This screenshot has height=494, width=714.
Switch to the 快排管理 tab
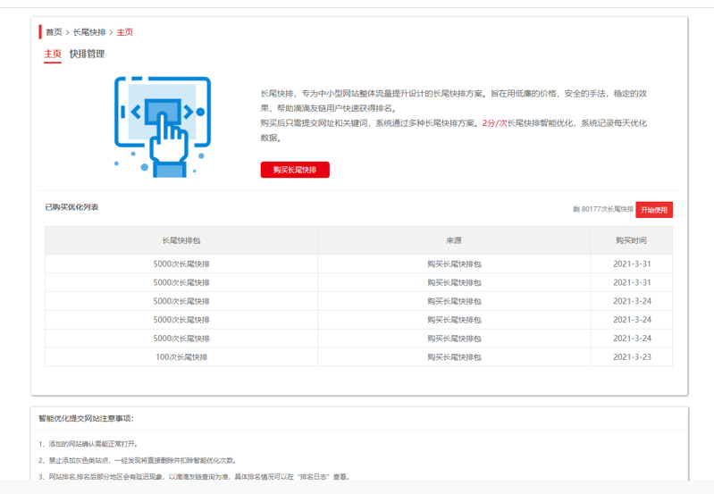pos(87,54)
